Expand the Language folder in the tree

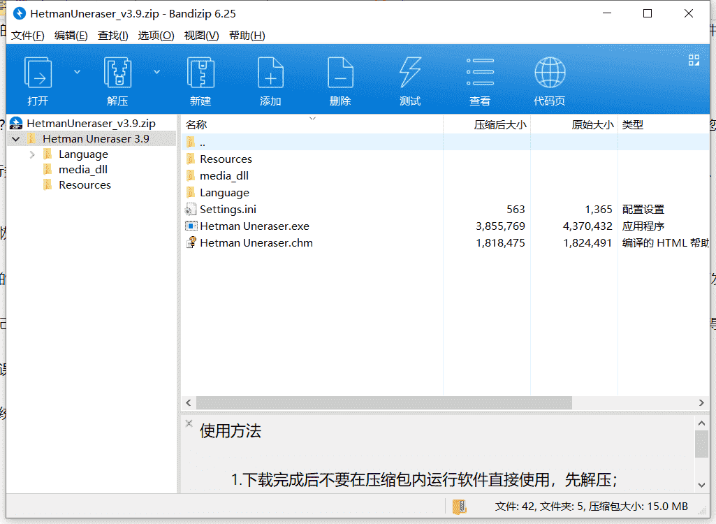(x=32, y=155)
